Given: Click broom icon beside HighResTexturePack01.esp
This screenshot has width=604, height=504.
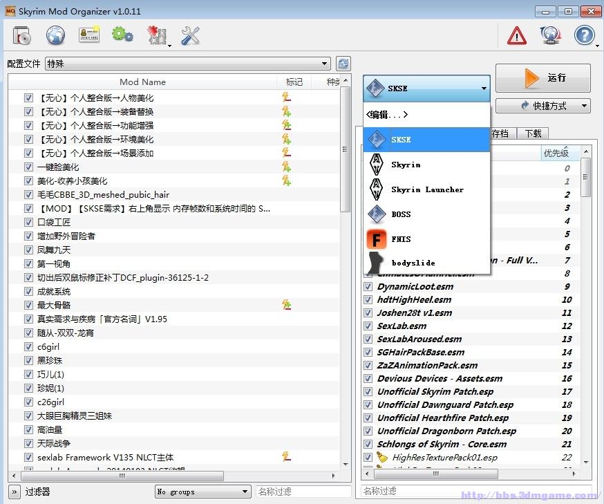Looking at the screenshot, I should [x=381, y=458].
